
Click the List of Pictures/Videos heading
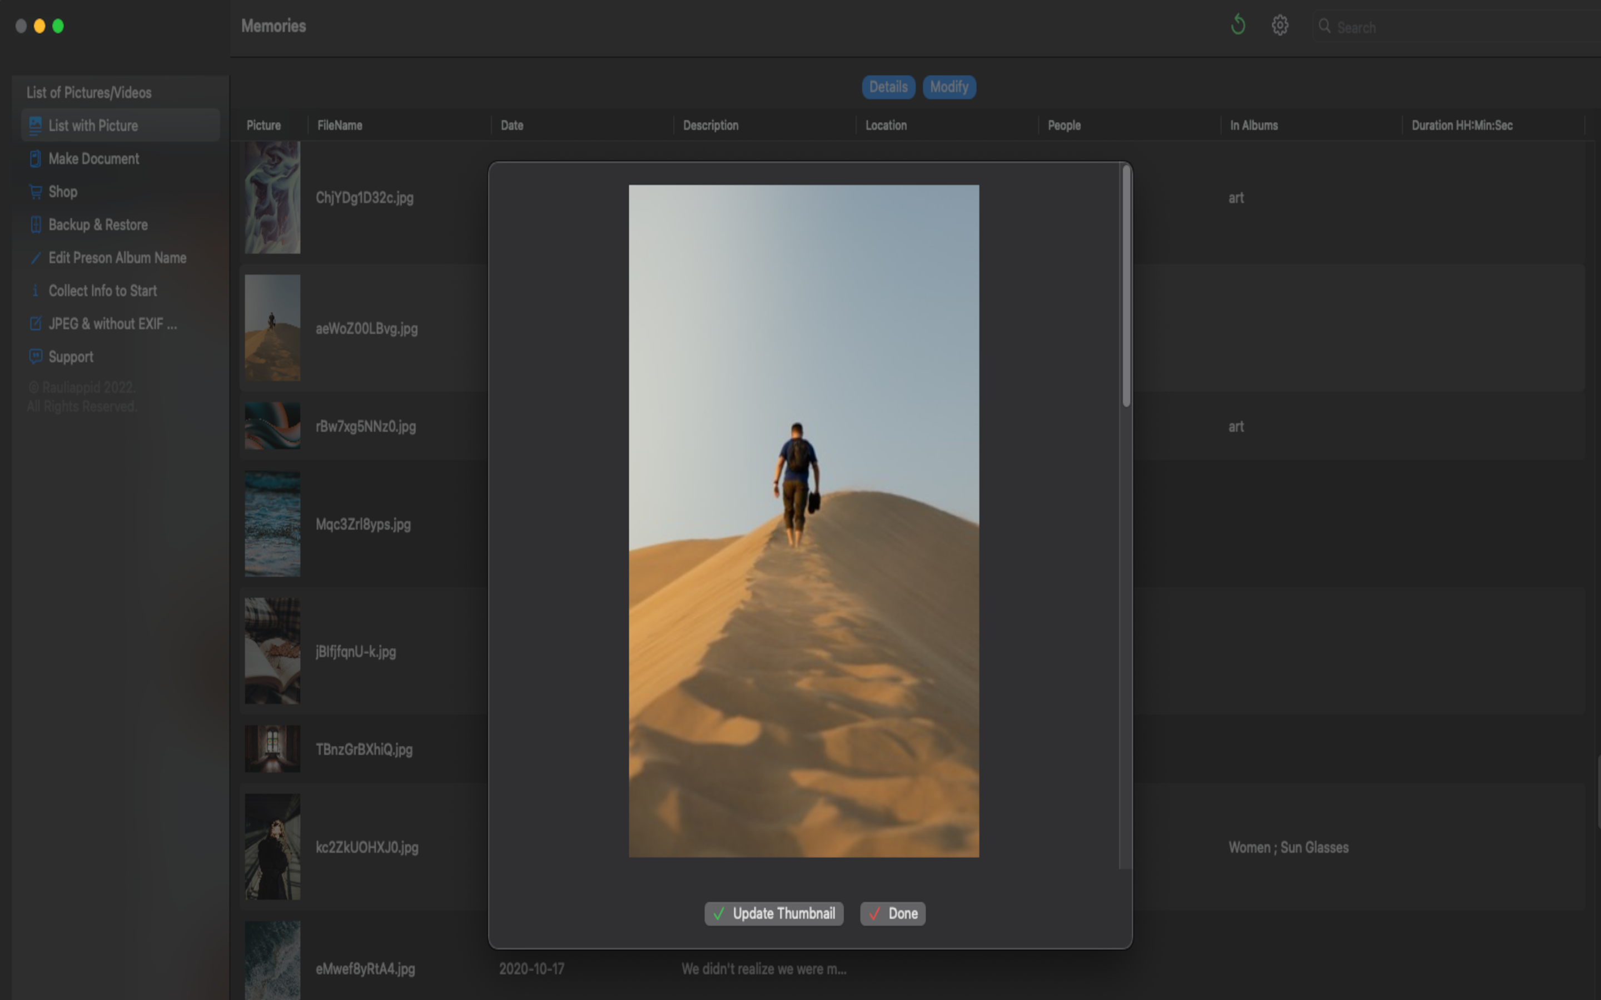[x=88, y=93]
